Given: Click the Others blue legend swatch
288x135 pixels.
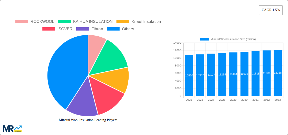Looking at the screenshot, I should [113, 29].
